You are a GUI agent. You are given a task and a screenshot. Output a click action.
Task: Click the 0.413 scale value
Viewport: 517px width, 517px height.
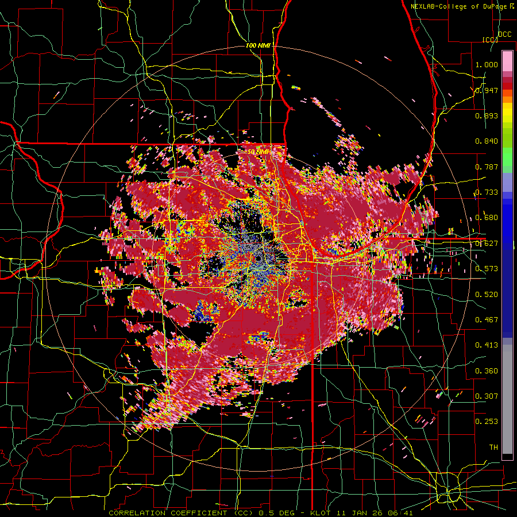(x=487, y=345)
